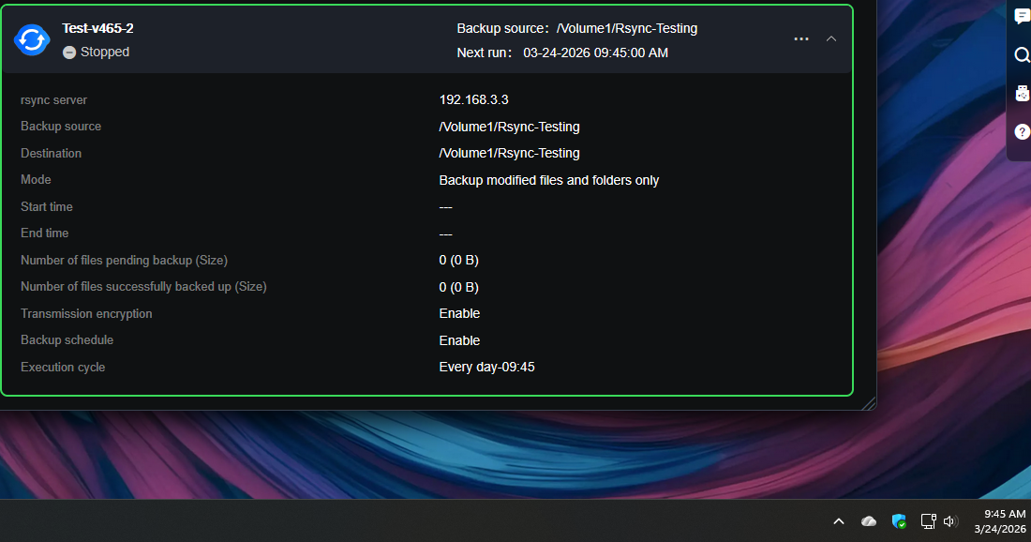1031x542 pixels.
Task: Click the window resize grip corner
Action: pos(869,403)
